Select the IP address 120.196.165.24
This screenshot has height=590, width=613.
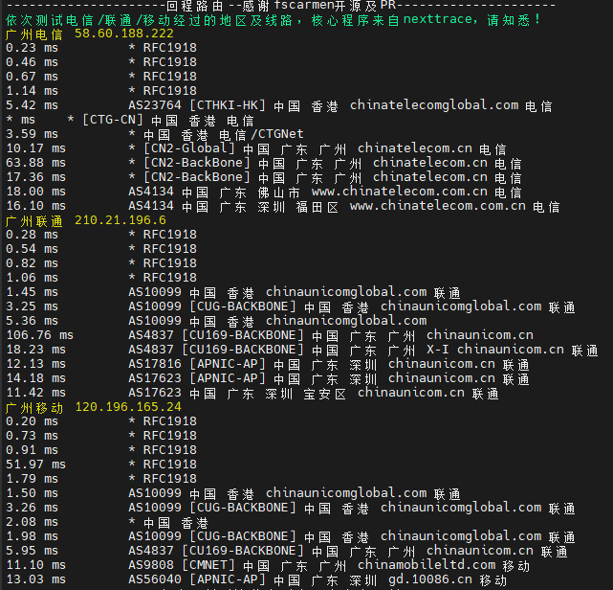pos(128,407)
